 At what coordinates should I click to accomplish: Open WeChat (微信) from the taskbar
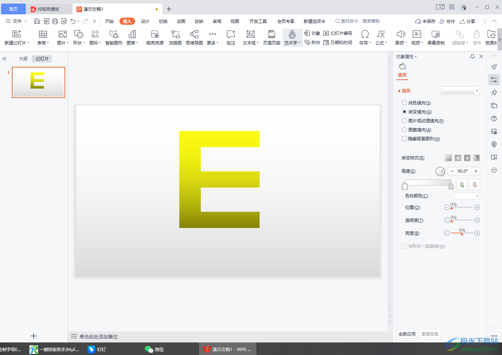154,349
